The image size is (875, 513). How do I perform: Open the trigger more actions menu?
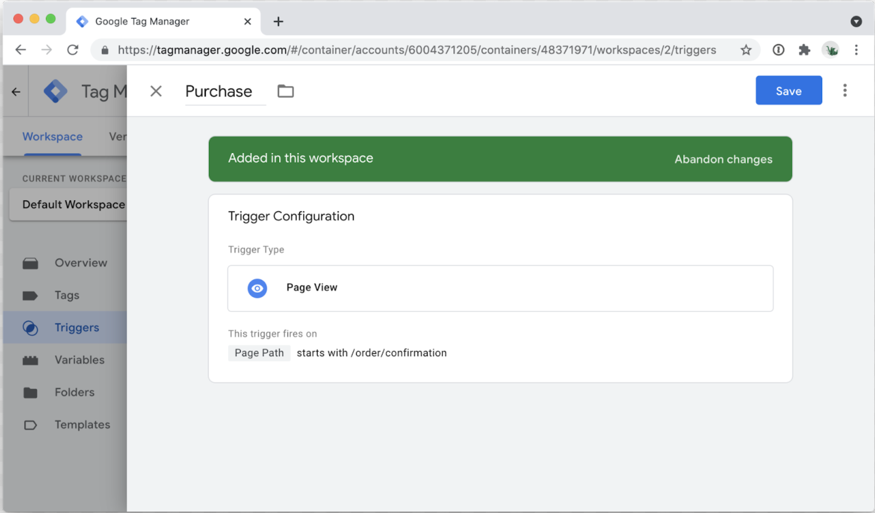tap(845, 90)
